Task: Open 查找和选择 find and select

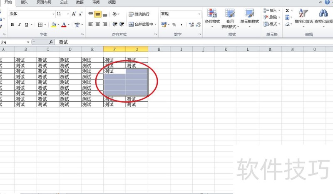Action: coord(324,18)
